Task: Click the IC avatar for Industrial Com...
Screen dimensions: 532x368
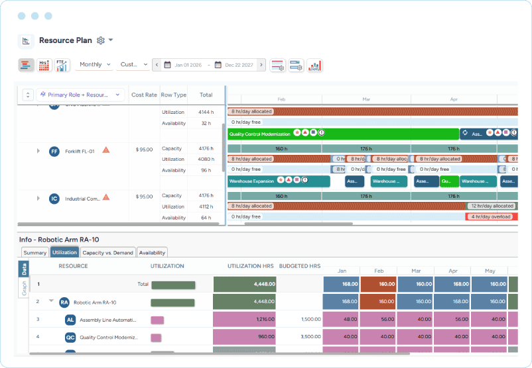Action: coord(54,199)
